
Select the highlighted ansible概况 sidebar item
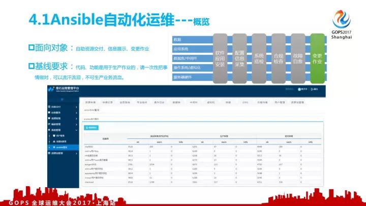[63, 148]
